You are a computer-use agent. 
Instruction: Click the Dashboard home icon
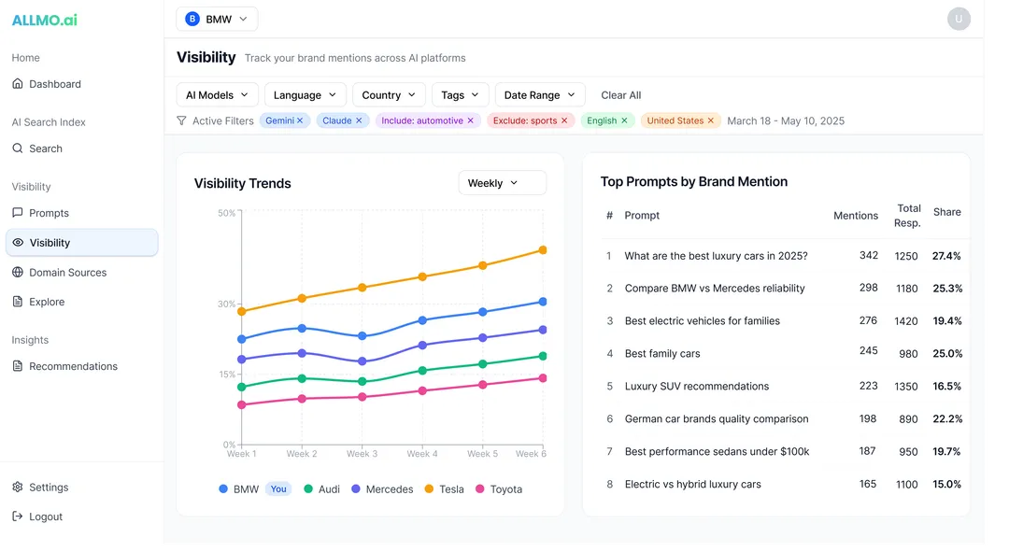(18, 84)
